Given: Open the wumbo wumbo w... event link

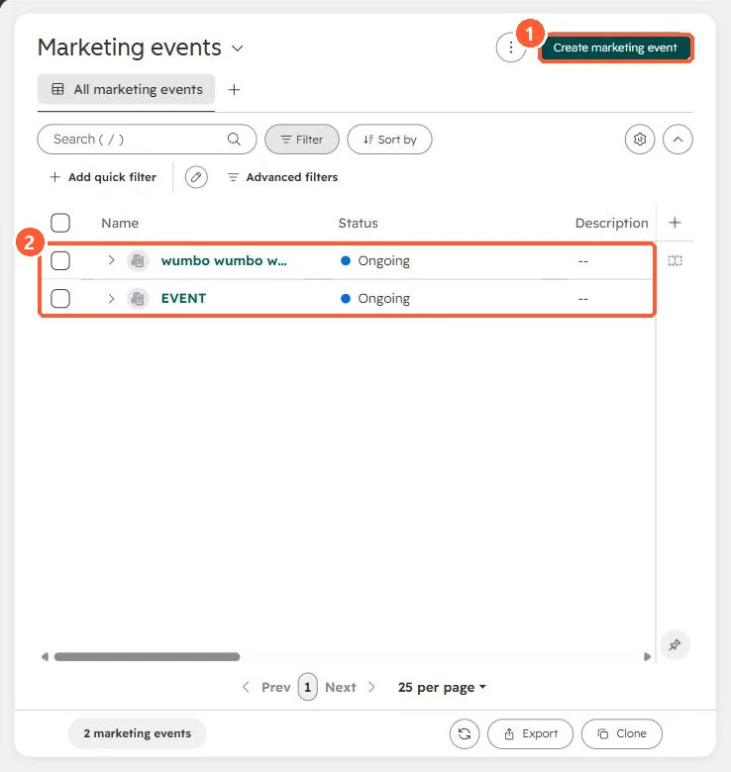Looking at the screenshot, I should click(224, 260).
